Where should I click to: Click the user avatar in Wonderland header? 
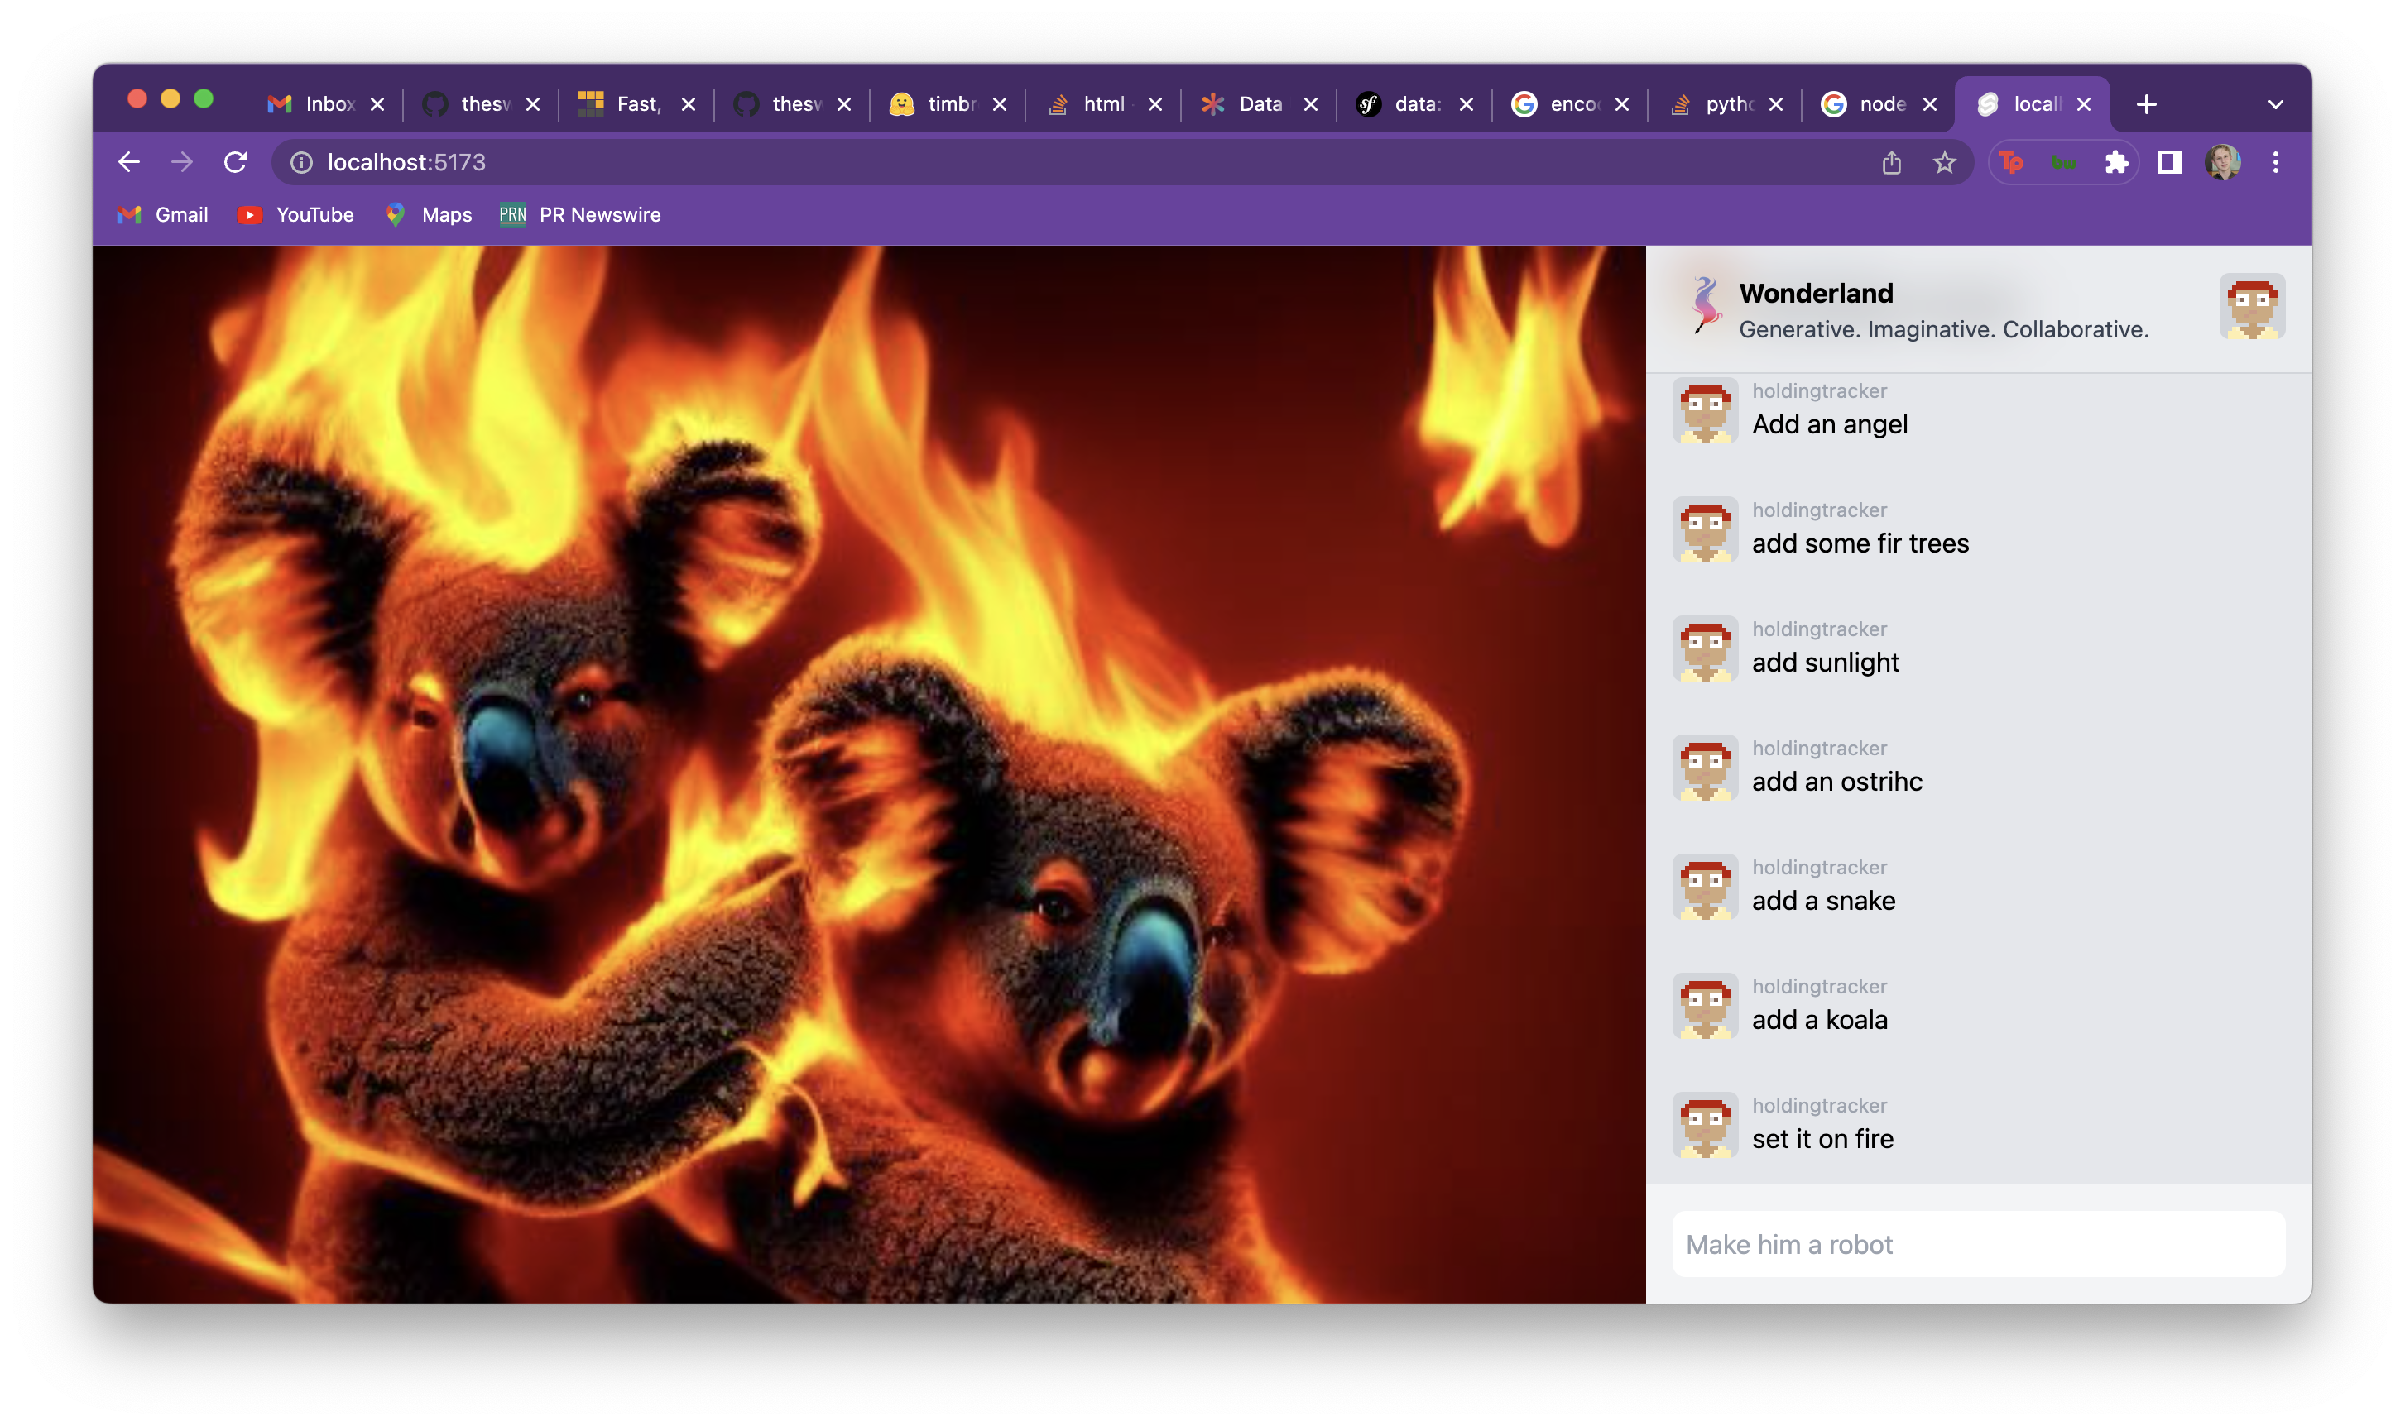[2251, 308]
